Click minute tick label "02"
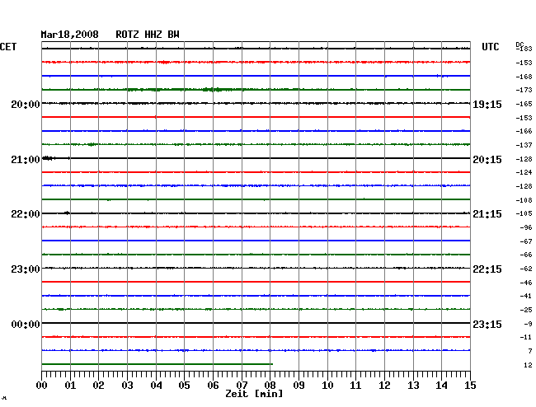 click(98, 386)
